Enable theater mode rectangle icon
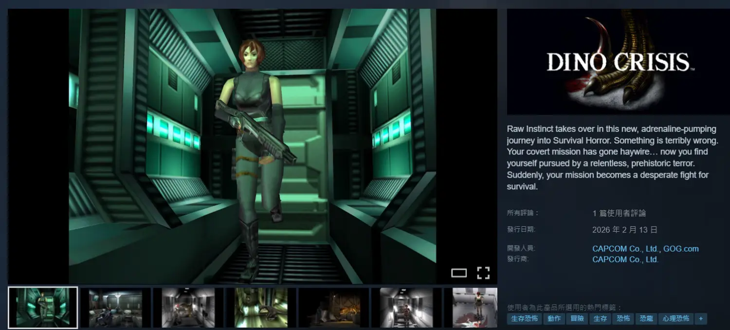The image size is (730, 330). (458, 273)
